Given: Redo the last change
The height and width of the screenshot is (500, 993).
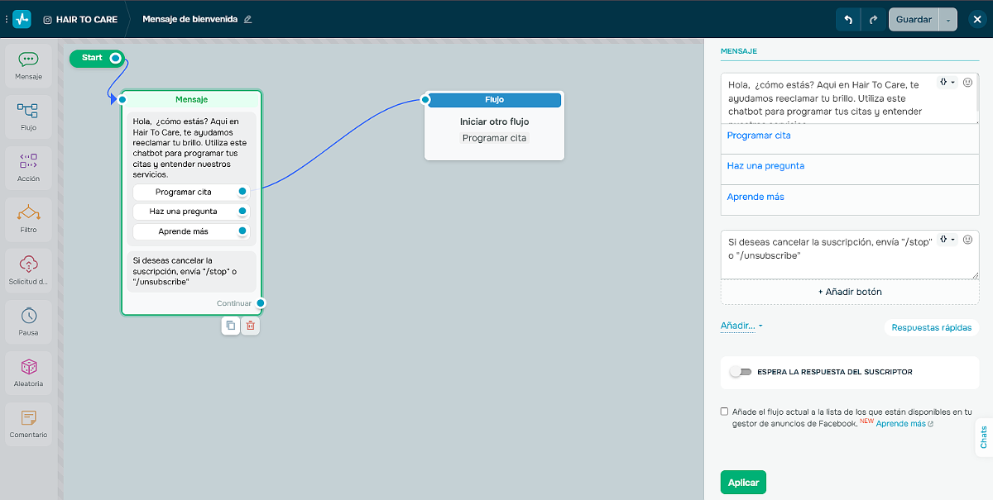Looking at the screenshot, I should [x=873, y=19].
